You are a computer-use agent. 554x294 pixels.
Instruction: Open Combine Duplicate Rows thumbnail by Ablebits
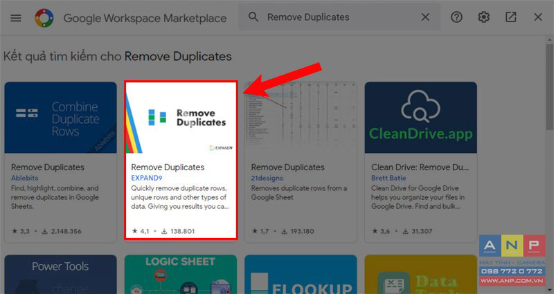click(60, 118)
